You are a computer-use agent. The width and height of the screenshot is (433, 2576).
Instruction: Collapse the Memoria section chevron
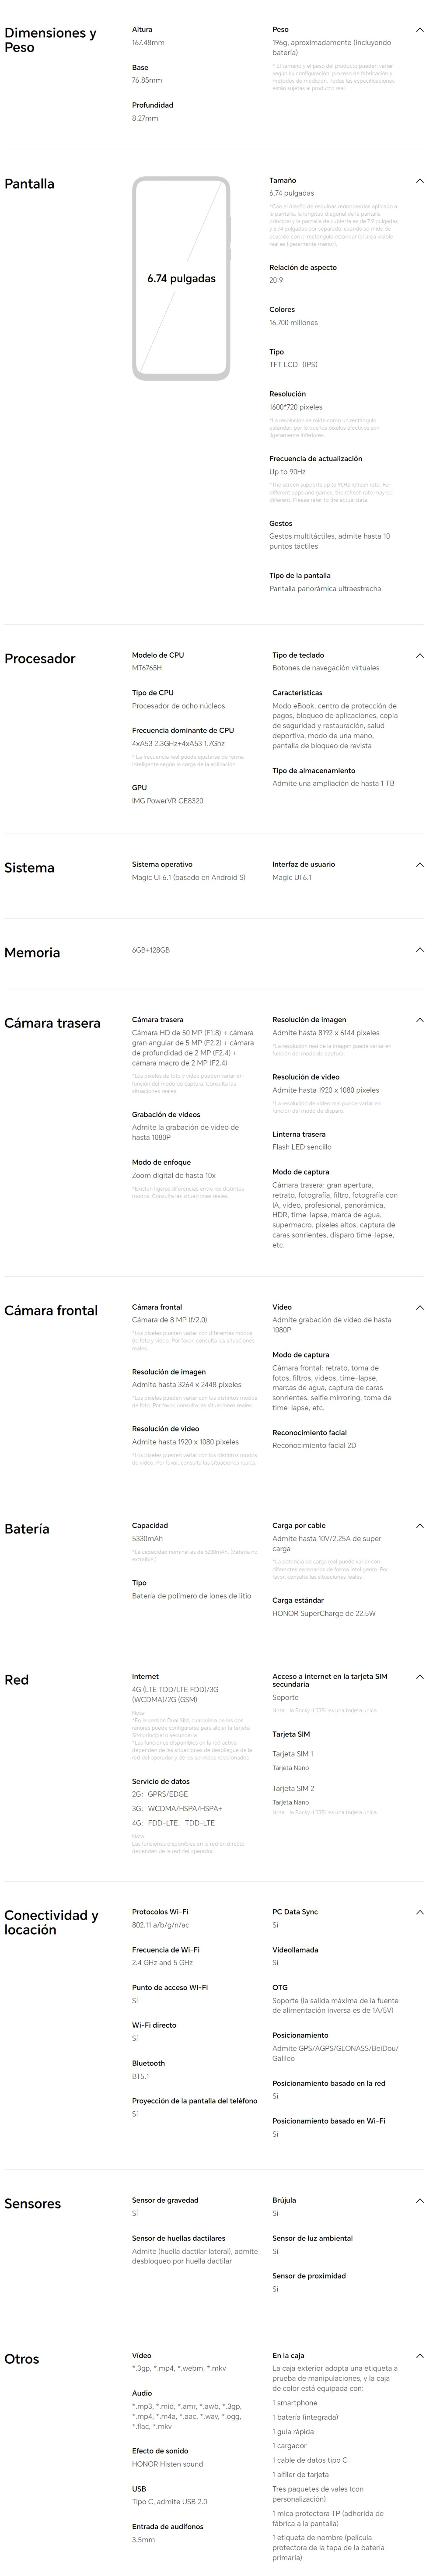click(420, 950)
